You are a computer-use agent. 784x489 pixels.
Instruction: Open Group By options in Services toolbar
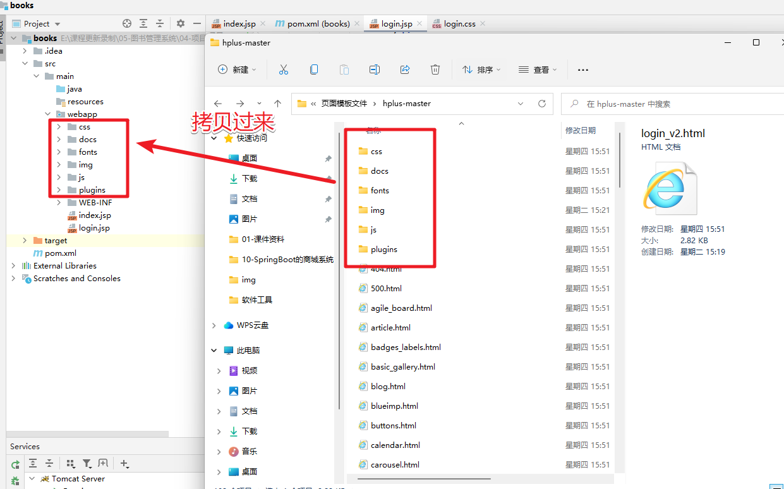(70, 464)
